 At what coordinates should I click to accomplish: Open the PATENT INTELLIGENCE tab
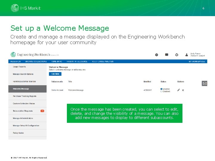pyautogui.click(x=77, y=61)
